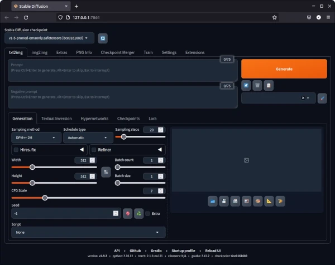Open the Extras tab

[x=62, y=52]
